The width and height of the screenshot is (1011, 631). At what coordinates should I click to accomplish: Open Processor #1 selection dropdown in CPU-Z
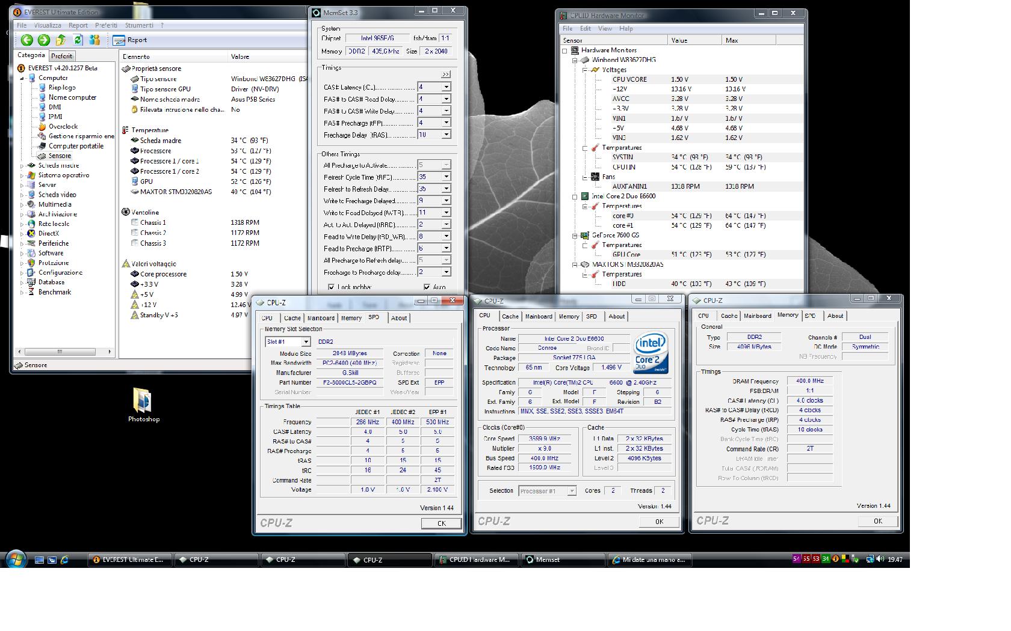tap(572, 491)
